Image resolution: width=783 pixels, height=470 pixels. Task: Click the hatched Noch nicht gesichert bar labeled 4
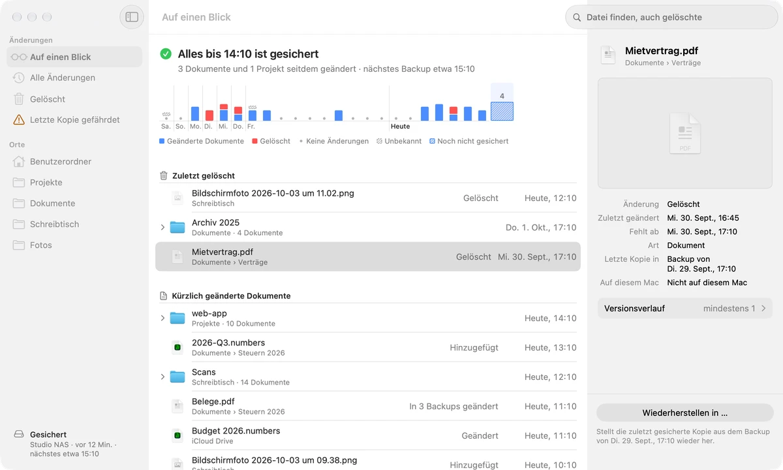(x=502, y=111)
